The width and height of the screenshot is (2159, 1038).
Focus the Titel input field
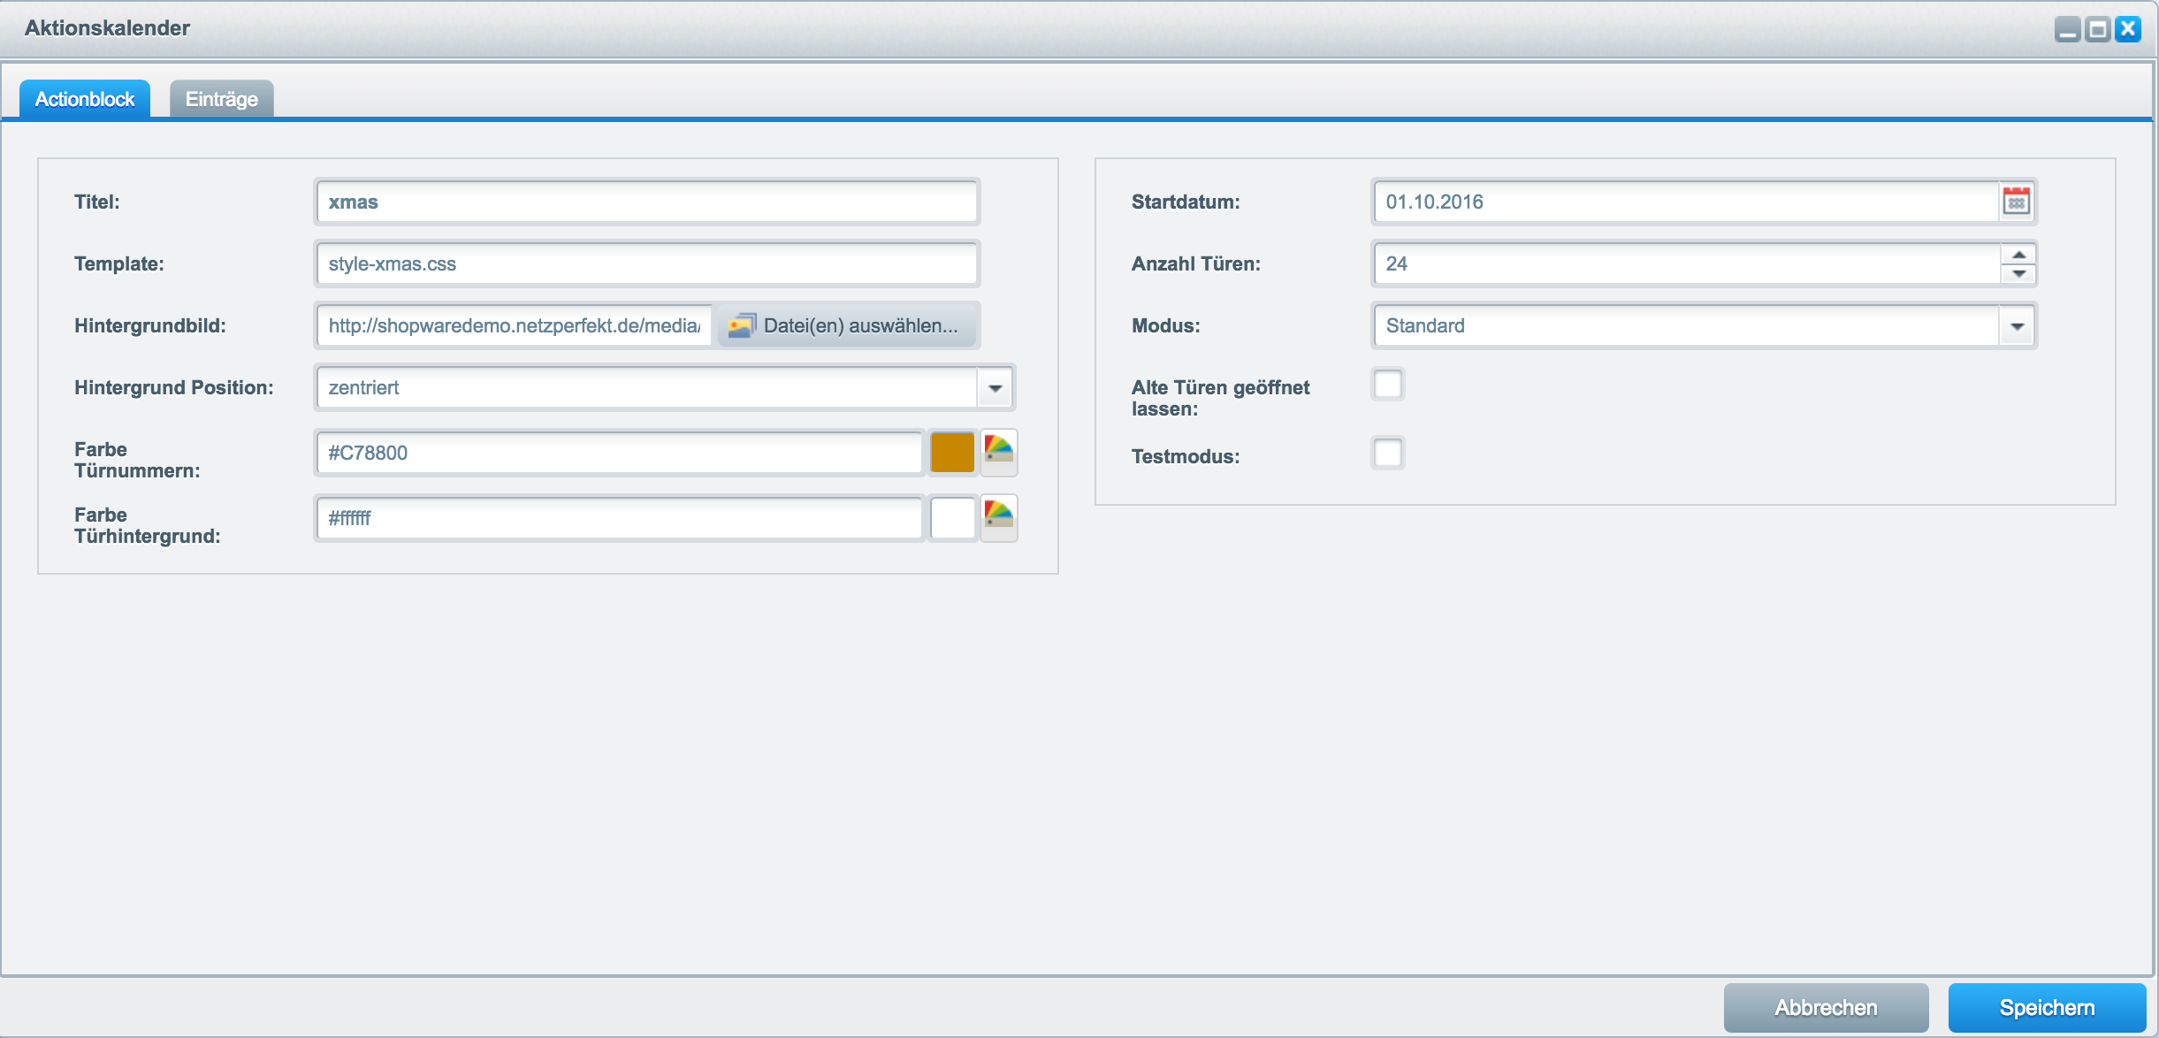click(x=647, y=202)
